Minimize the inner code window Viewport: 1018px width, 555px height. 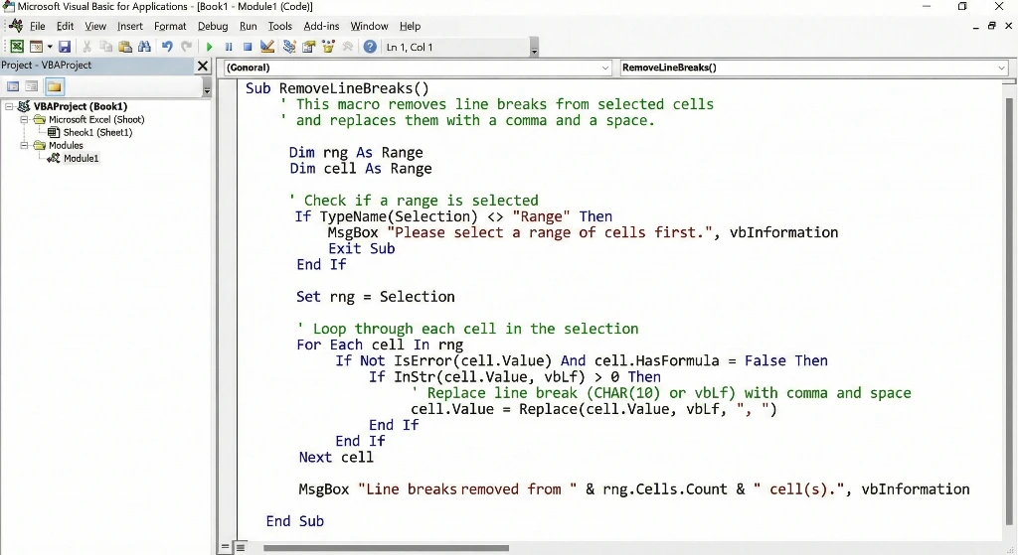click(x=976, y=27)
